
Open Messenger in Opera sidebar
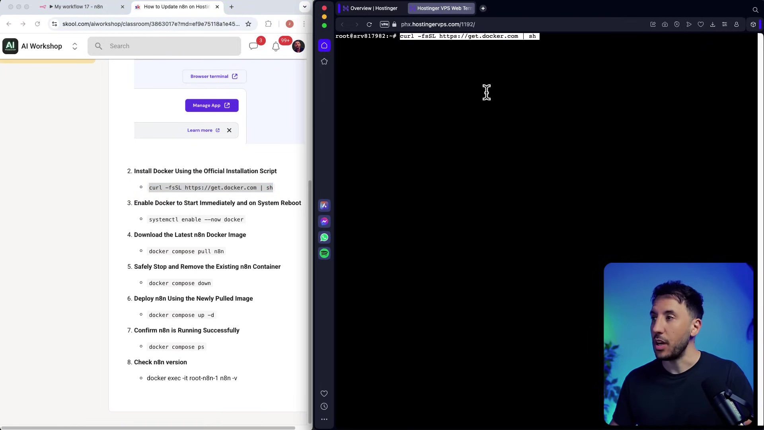(x=324, y=221)
